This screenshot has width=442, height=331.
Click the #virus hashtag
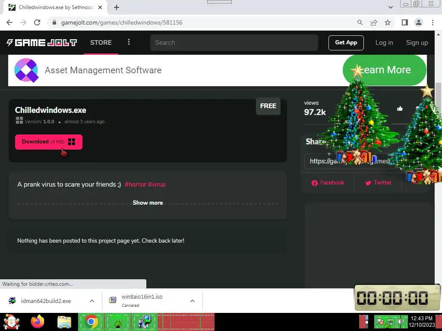[156, 184]
